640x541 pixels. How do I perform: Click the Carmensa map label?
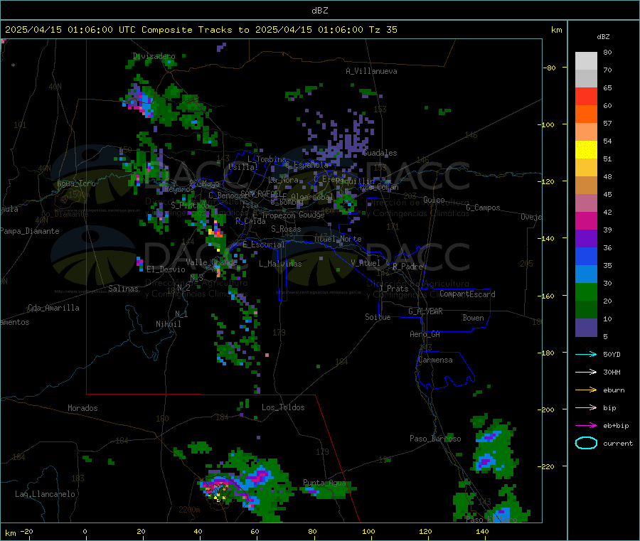(435, 360)
